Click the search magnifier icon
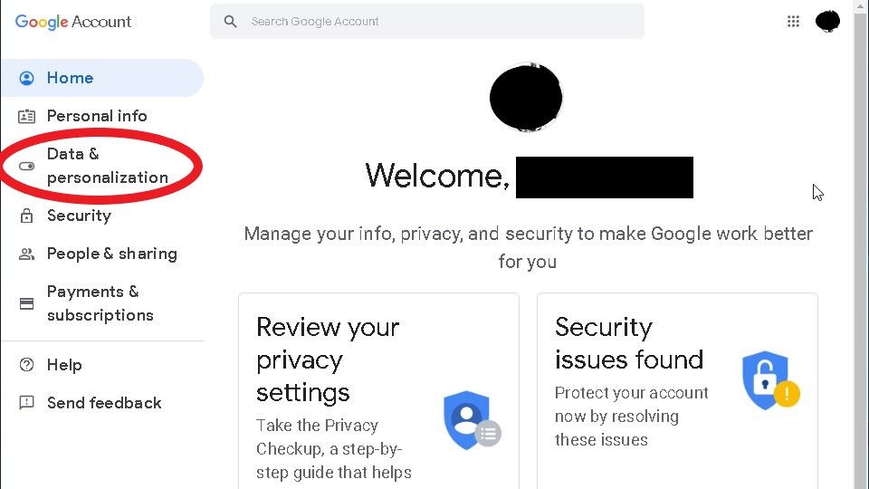 tap(231, 22)
